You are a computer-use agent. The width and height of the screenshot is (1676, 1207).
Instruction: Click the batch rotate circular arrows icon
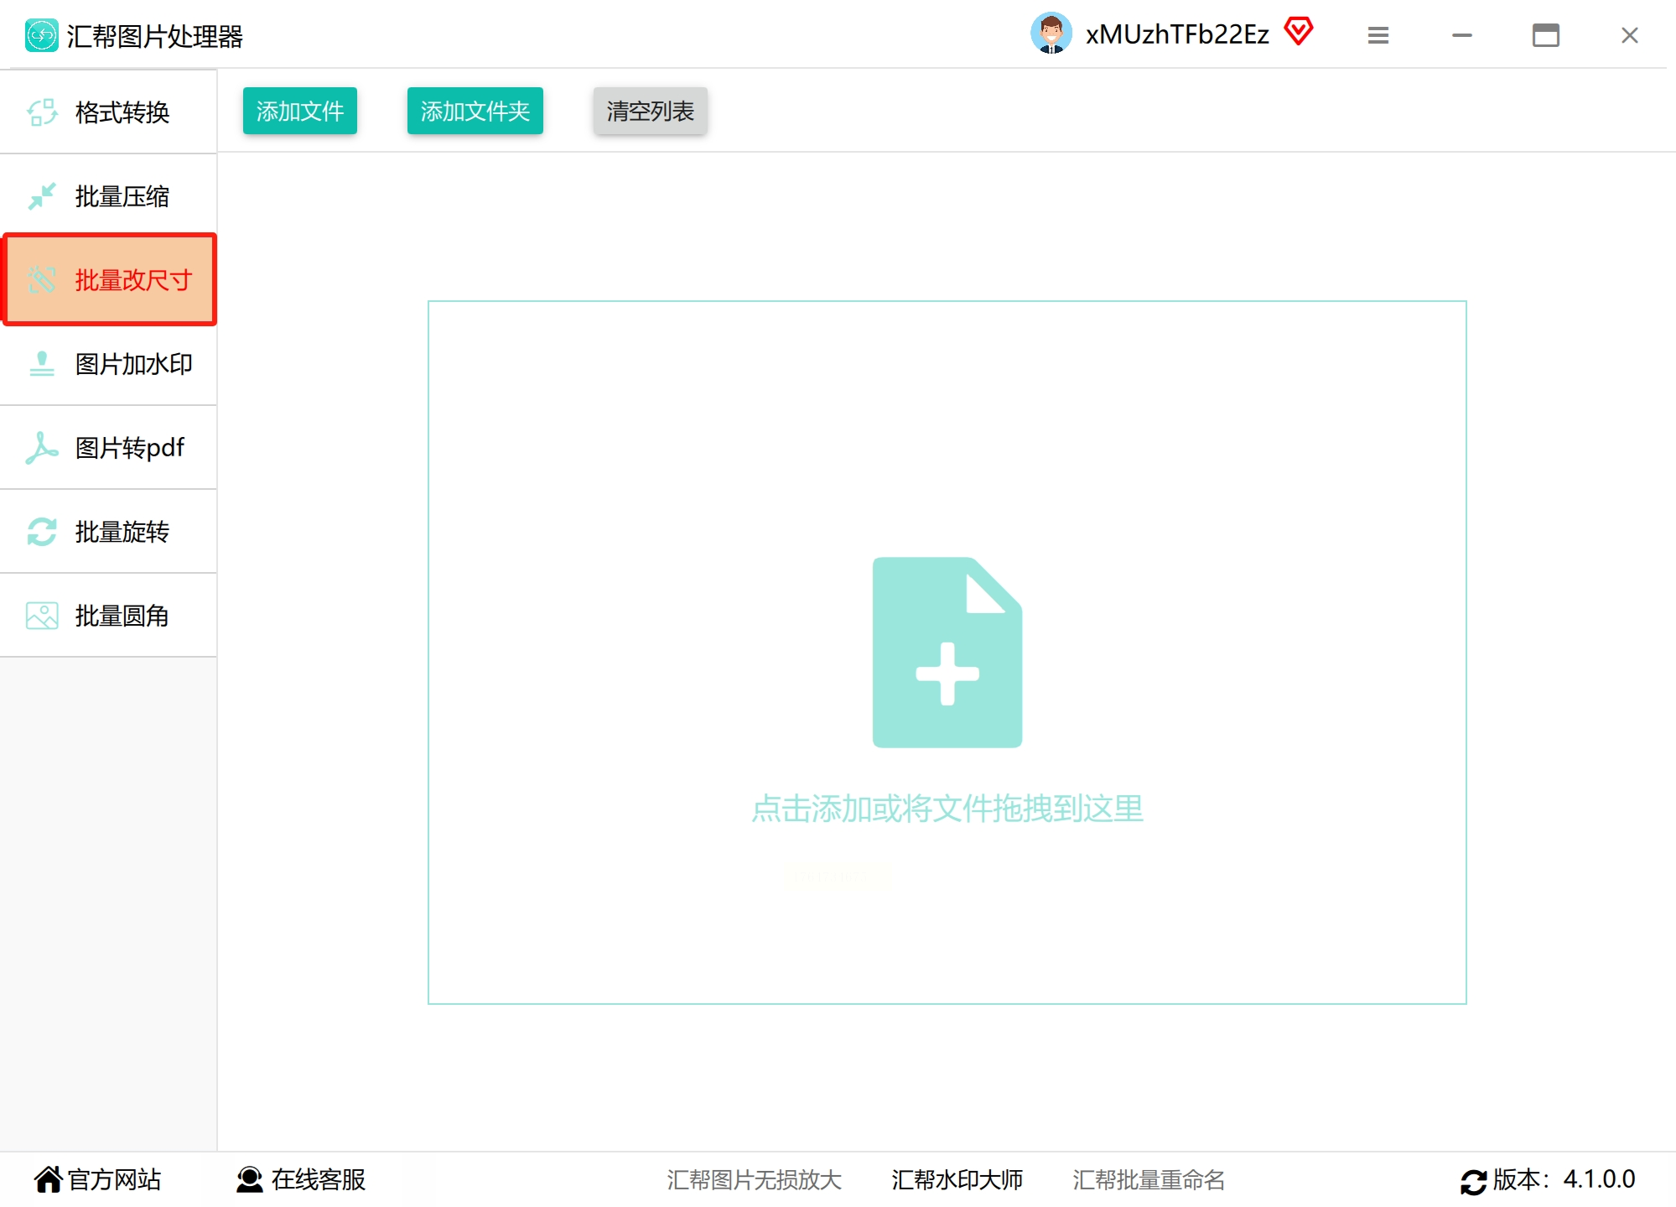click(42, 532)
